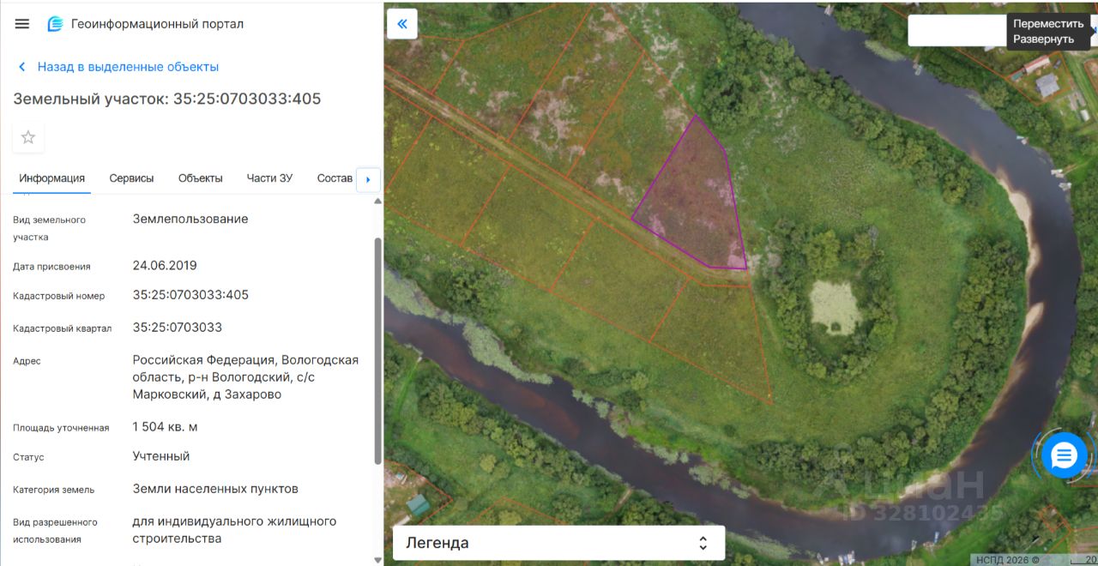Click the back arrow beside Назад в выделенные объекты
Image resolution: width=1098 pixels, height=566 pixels.
coord(22,67)
